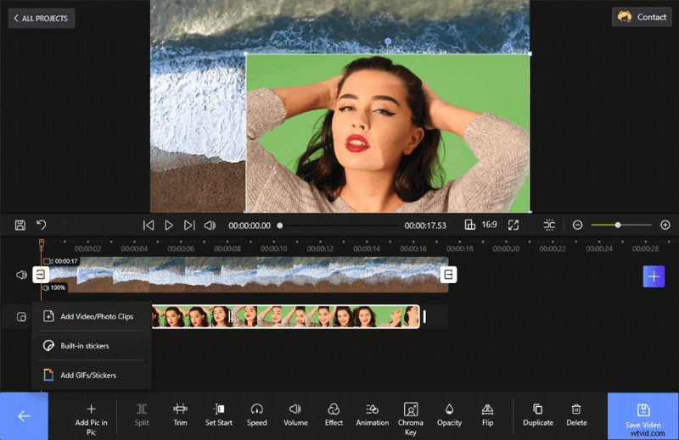
Task: Select Add GIFs/Stickers option
Action: 92,375
